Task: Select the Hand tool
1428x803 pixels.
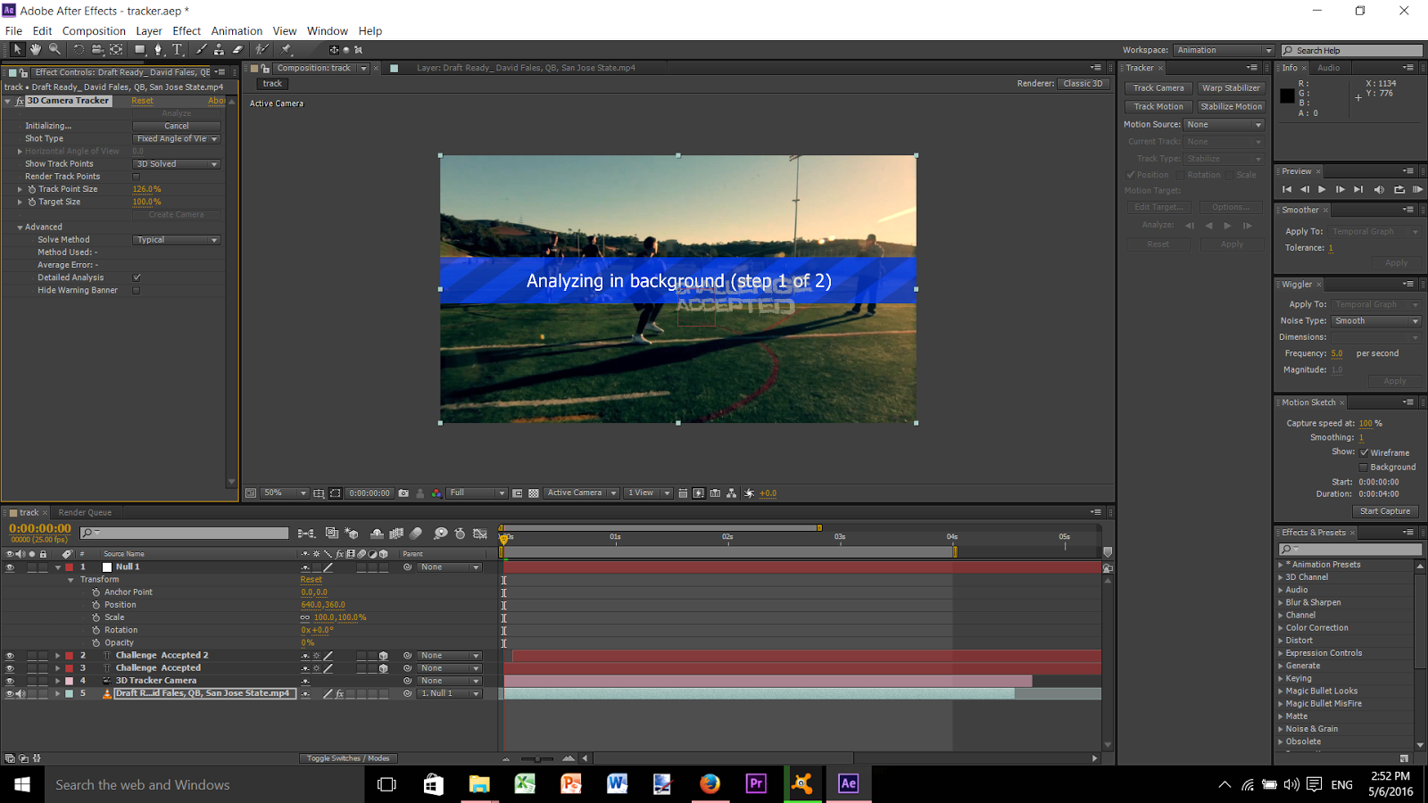Action: 36,50
